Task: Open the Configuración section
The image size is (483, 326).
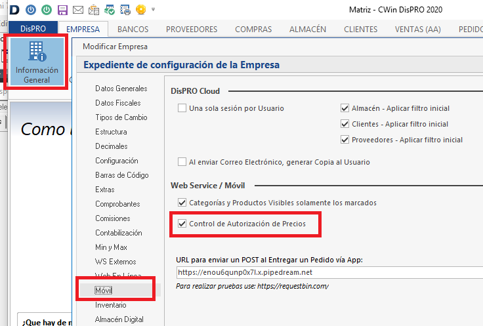Action: click(117, 161)
